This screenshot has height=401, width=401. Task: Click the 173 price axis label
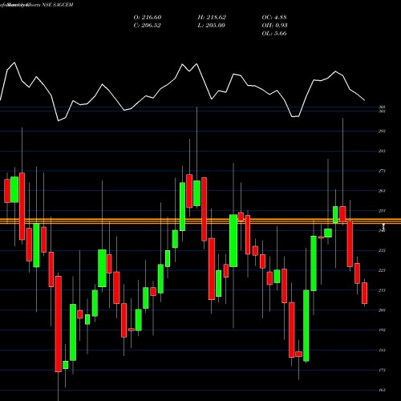coord(382,370)
